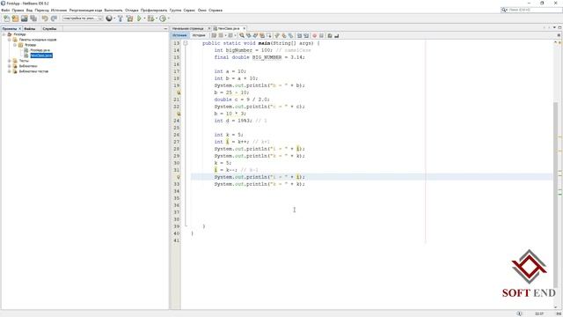Toggle the Highlight Search icon
563x317 pixels.
(x=262, y=35)
